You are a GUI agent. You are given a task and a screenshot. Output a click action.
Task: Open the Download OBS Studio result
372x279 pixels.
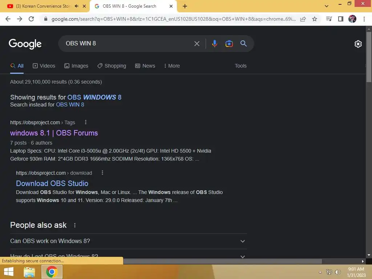52,183
